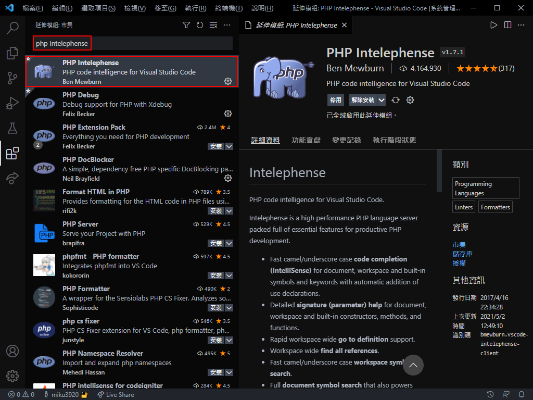This screenshot has width=533, height=400.
Task: Click the Programming Languages category tag
Action: click(x=486, y=188)
